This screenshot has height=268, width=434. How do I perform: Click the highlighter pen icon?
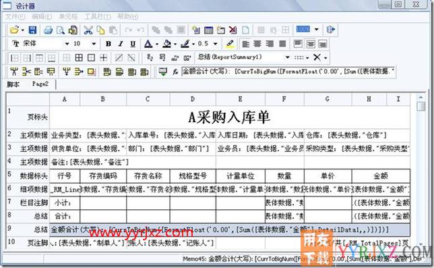pyautogui.click(x=230, y=43)
